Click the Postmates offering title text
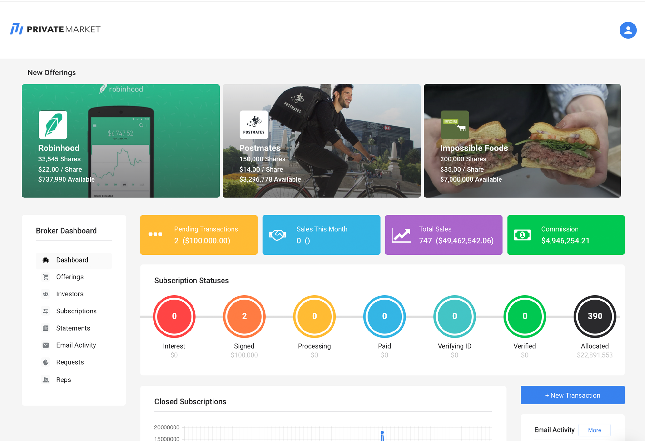645x441 pixels. coord(260,148)
